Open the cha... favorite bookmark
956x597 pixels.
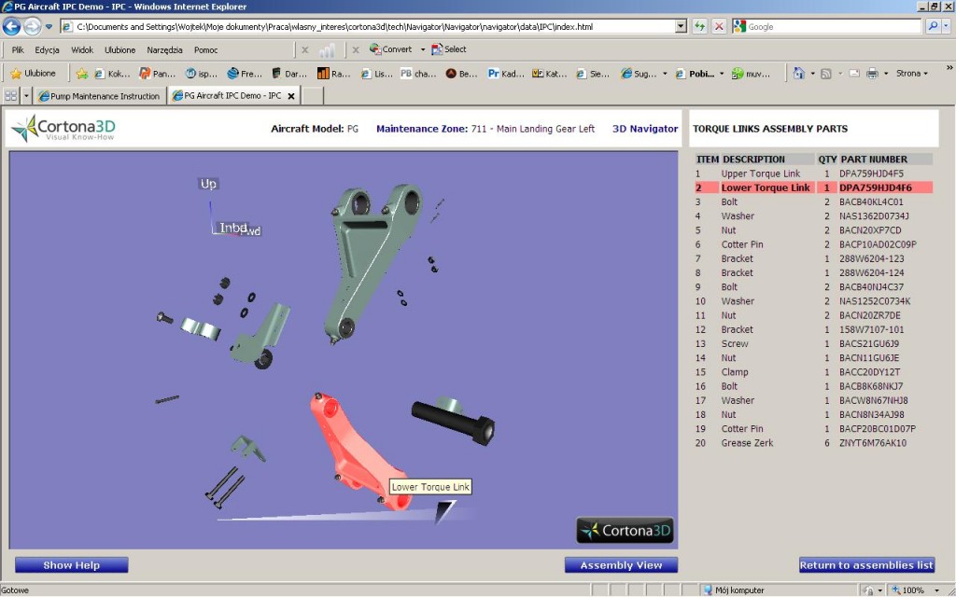pos(418,74)
